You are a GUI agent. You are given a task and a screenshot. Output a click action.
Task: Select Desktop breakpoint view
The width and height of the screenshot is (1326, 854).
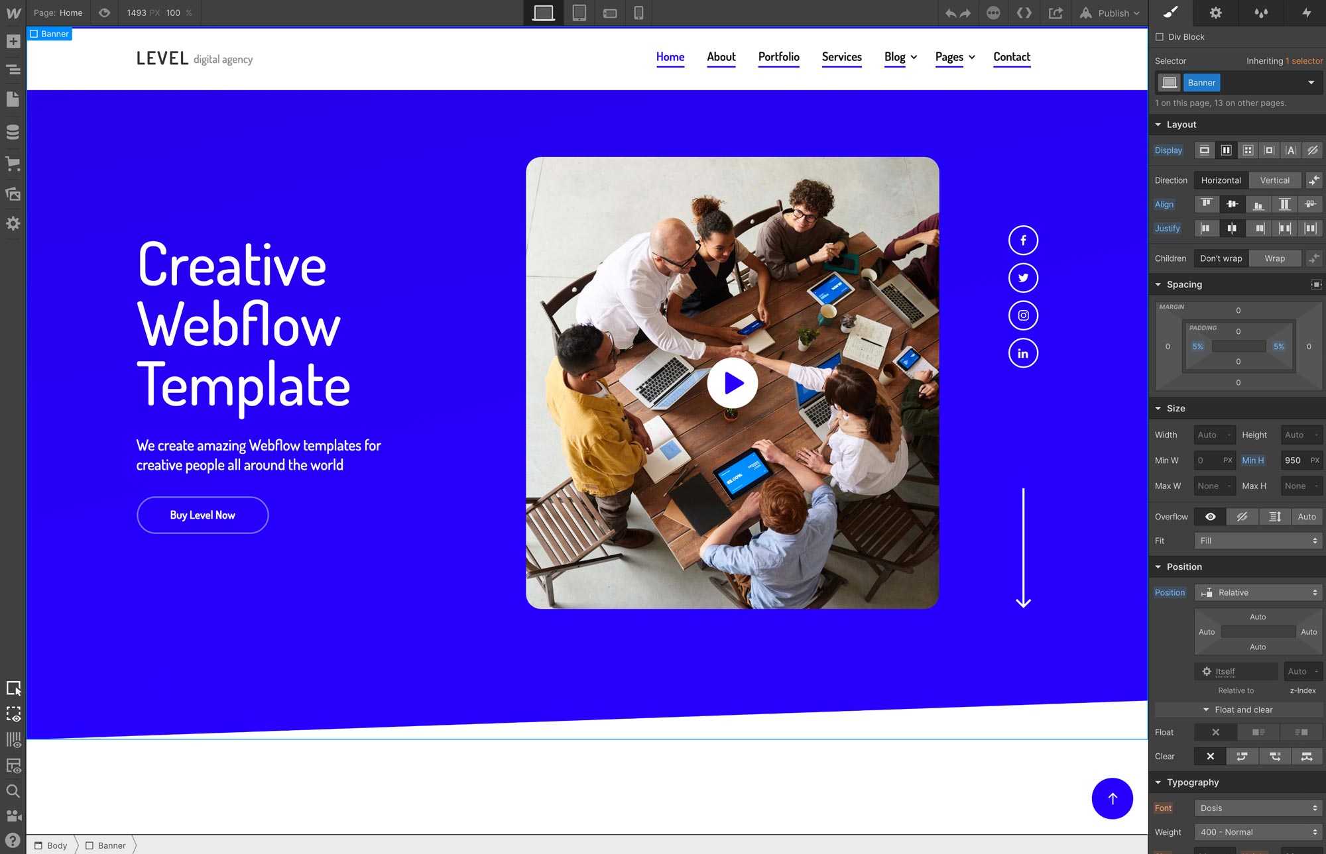point(544,13)
